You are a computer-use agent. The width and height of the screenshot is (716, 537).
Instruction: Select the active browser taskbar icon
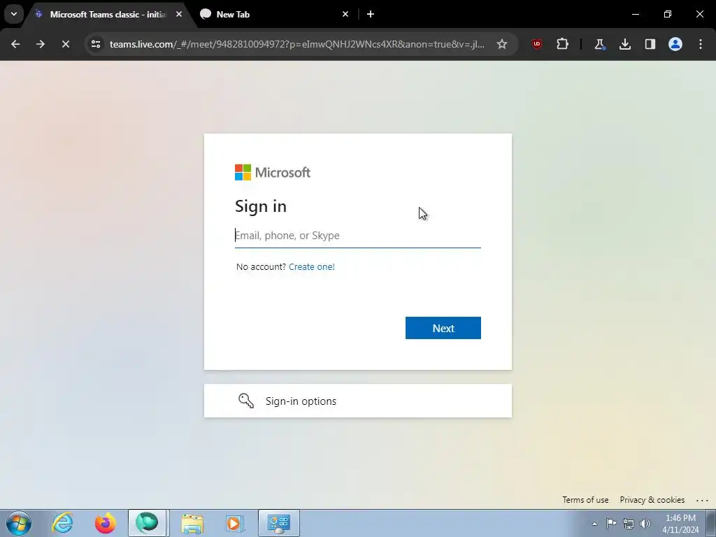click(147, 523)
